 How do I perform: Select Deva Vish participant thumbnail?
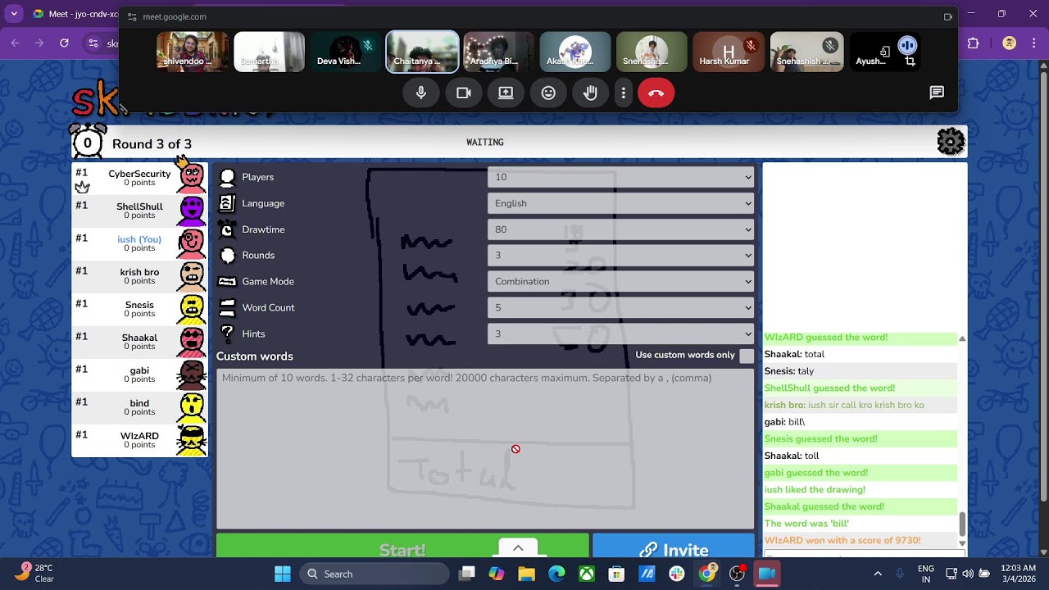click(x=346, y=52)
